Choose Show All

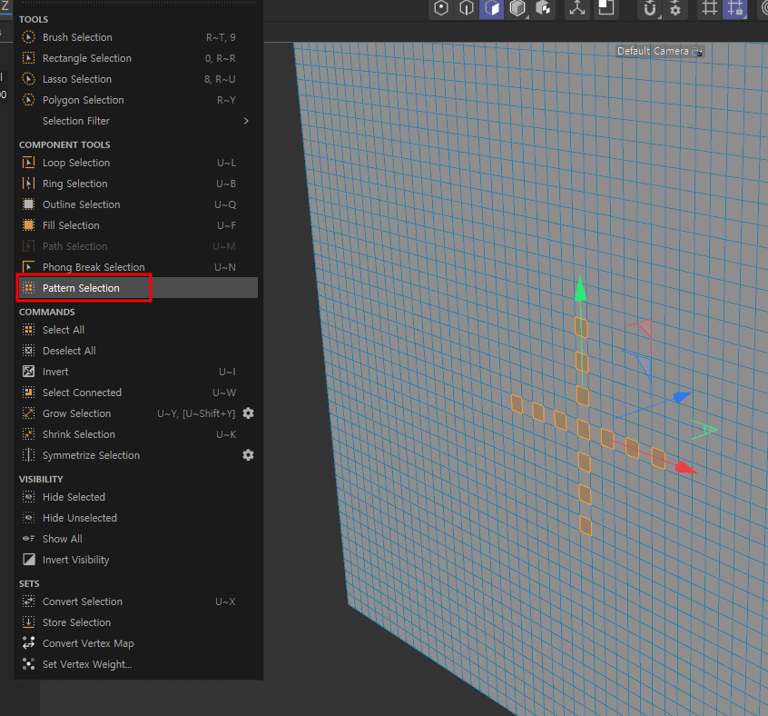(139, 539)
